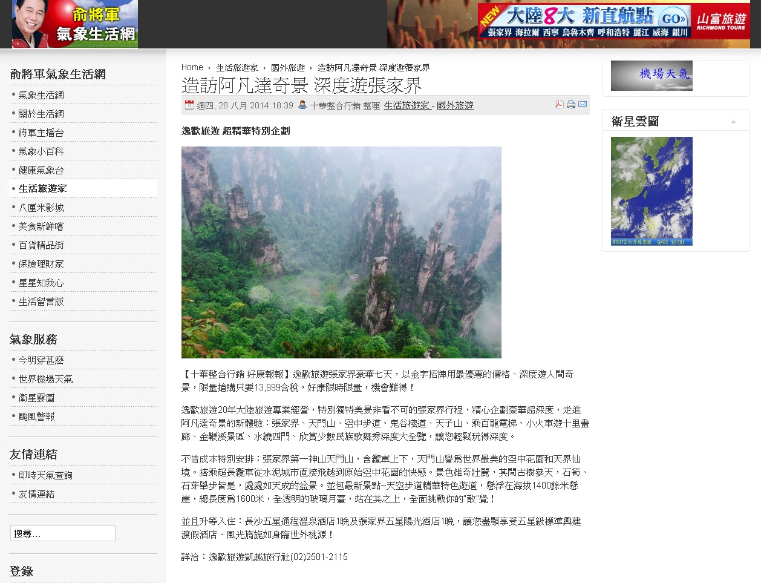The image size is (761, 583).
Task: Open the 機場天氣 banner image
Action: (x=652, y=76)
